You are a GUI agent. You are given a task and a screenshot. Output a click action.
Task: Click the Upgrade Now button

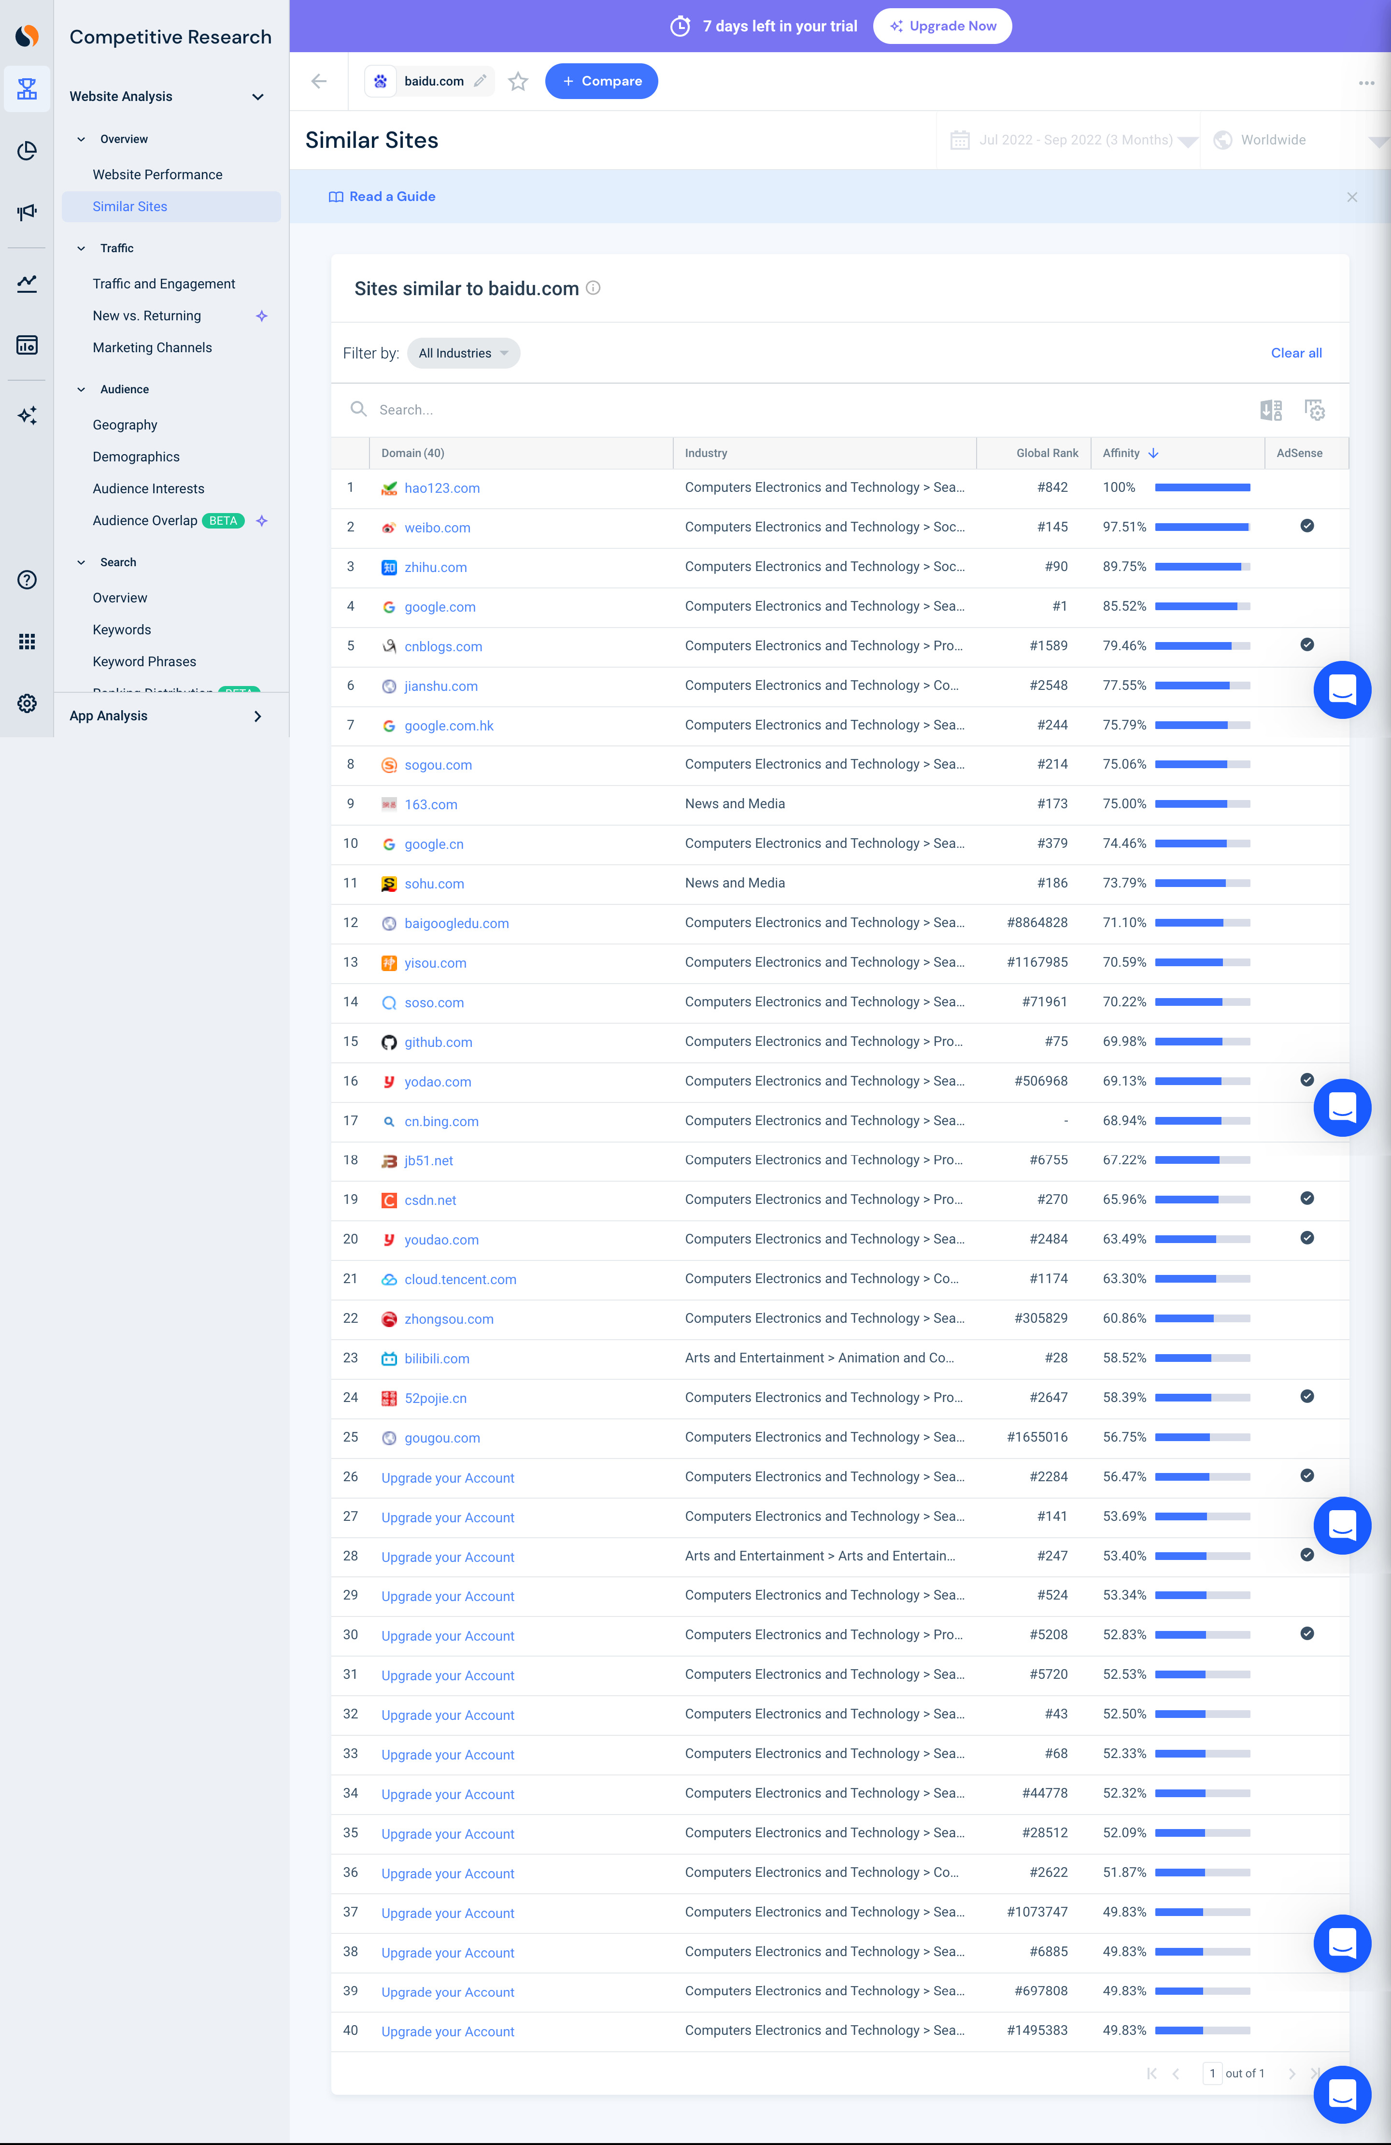[942, 26]
